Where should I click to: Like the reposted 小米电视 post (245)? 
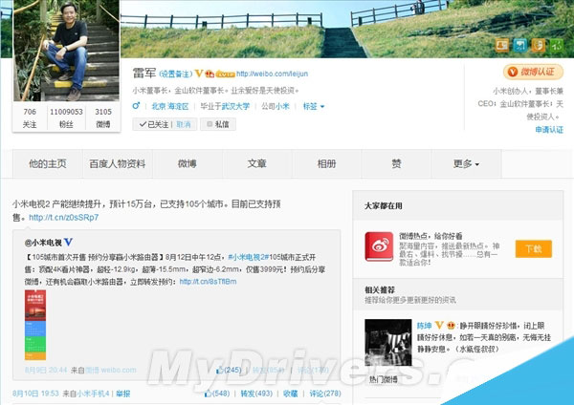pos(229,370)
